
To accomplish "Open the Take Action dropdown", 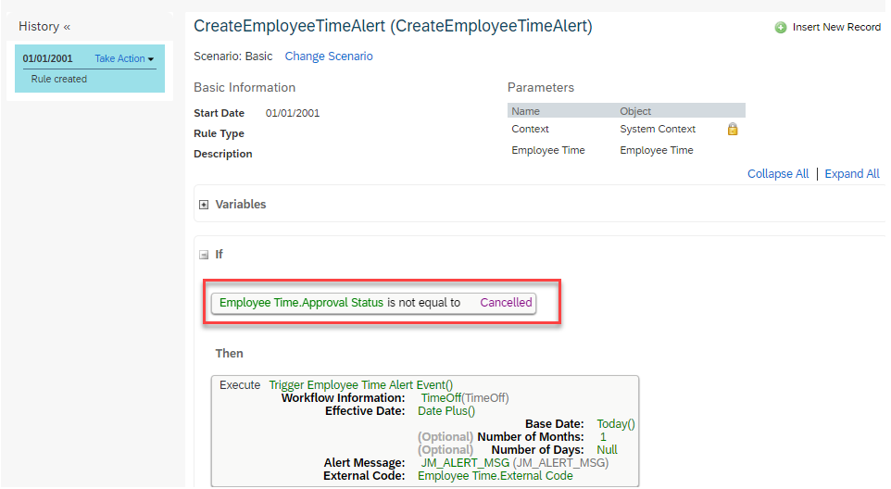I will tap(124, 58).
